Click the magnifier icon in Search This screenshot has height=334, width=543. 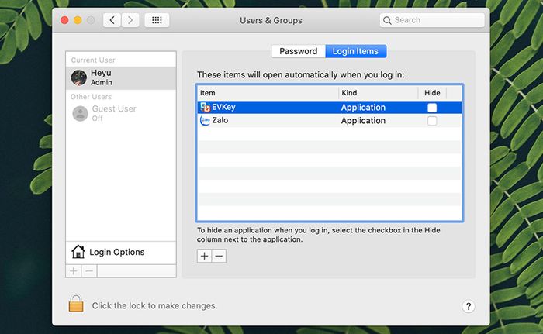coord(387,20)
